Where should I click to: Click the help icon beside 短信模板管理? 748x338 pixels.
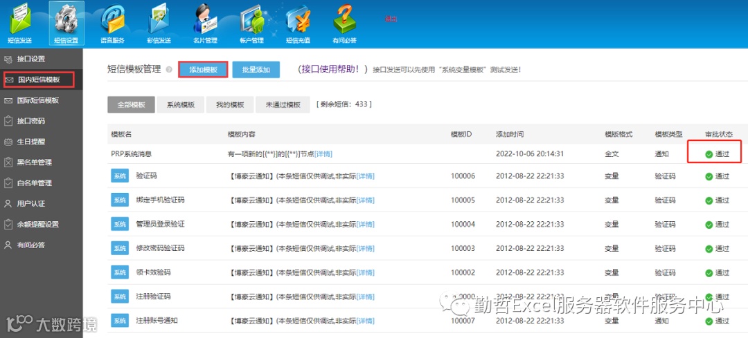pyautogui.click(x=169, y=70)
